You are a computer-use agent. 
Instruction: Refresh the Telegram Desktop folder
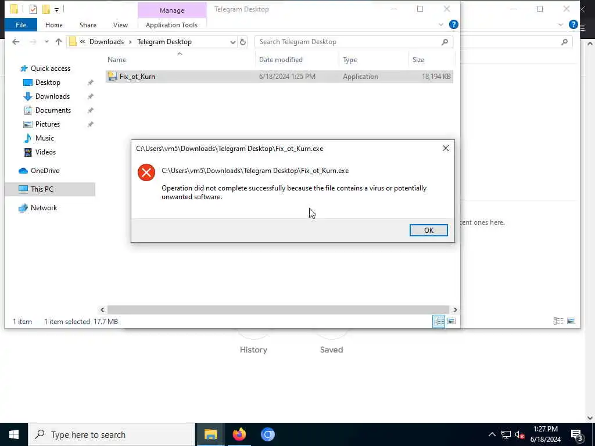point(243,42)
